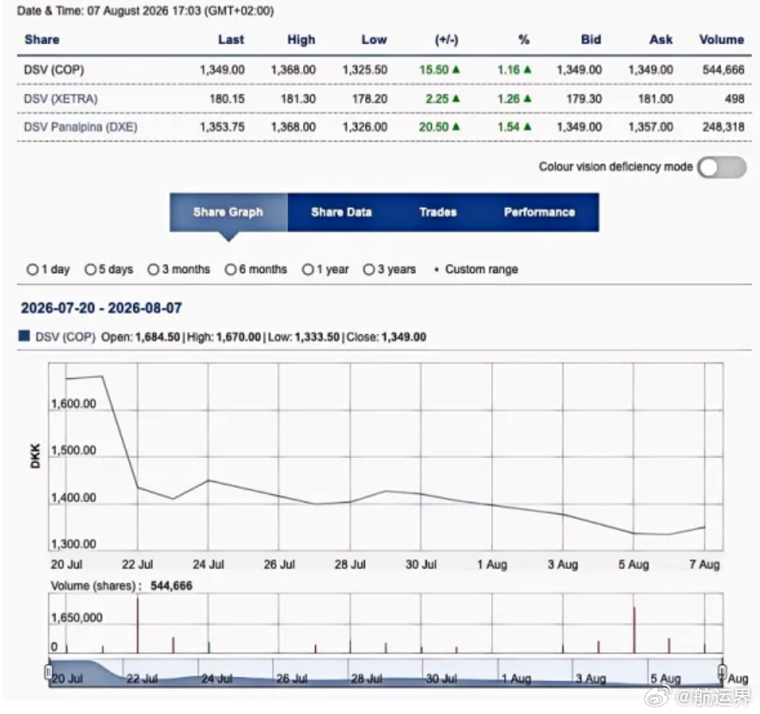Click the 1.16 percent value
The image size is (760, 714).
point(508,70)
